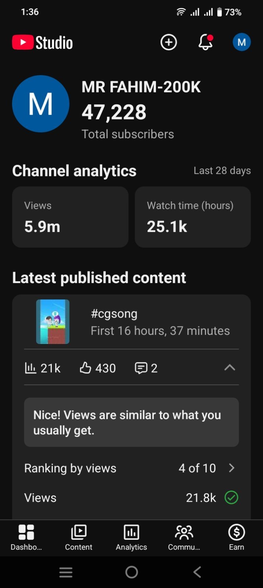Tap the Android back navigation button

tap(197, 572)
